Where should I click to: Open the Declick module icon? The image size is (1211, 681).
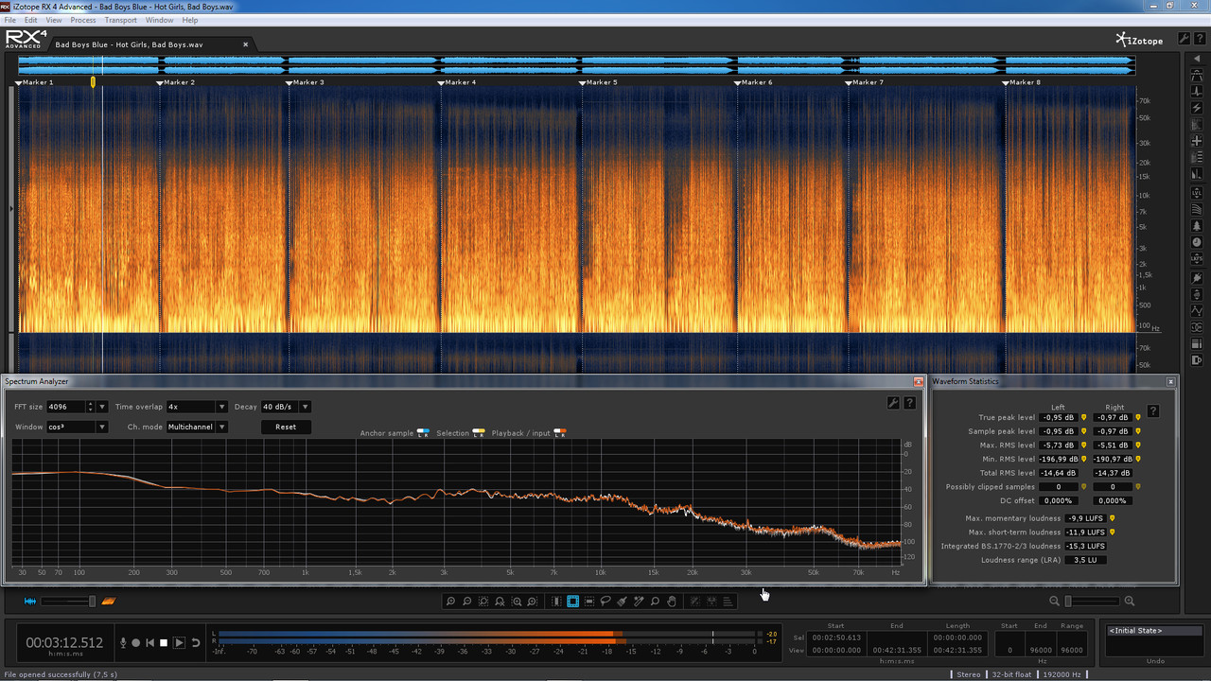coord(1197,90)
